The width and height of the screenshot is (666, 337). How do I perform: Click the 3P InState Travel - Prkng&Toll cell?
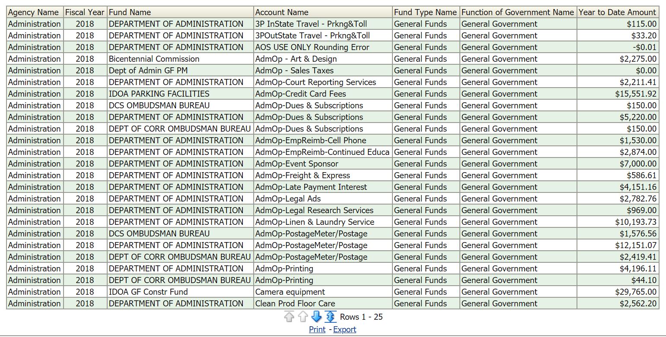[x=323, y=24]
